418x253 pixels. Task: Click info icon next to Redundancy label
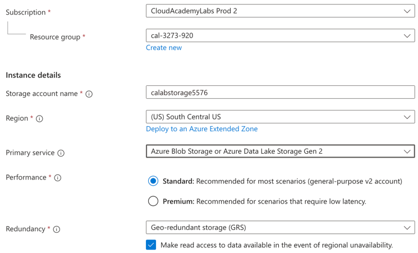click(56, 229)
